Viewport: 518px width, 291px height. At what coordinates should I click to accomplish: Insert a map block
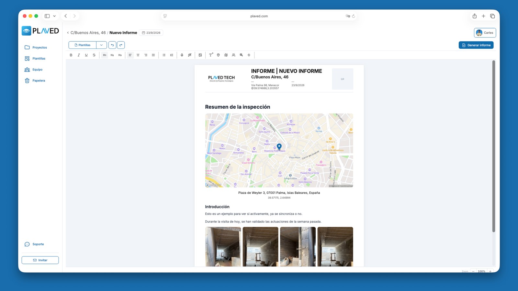pos(226,55)
